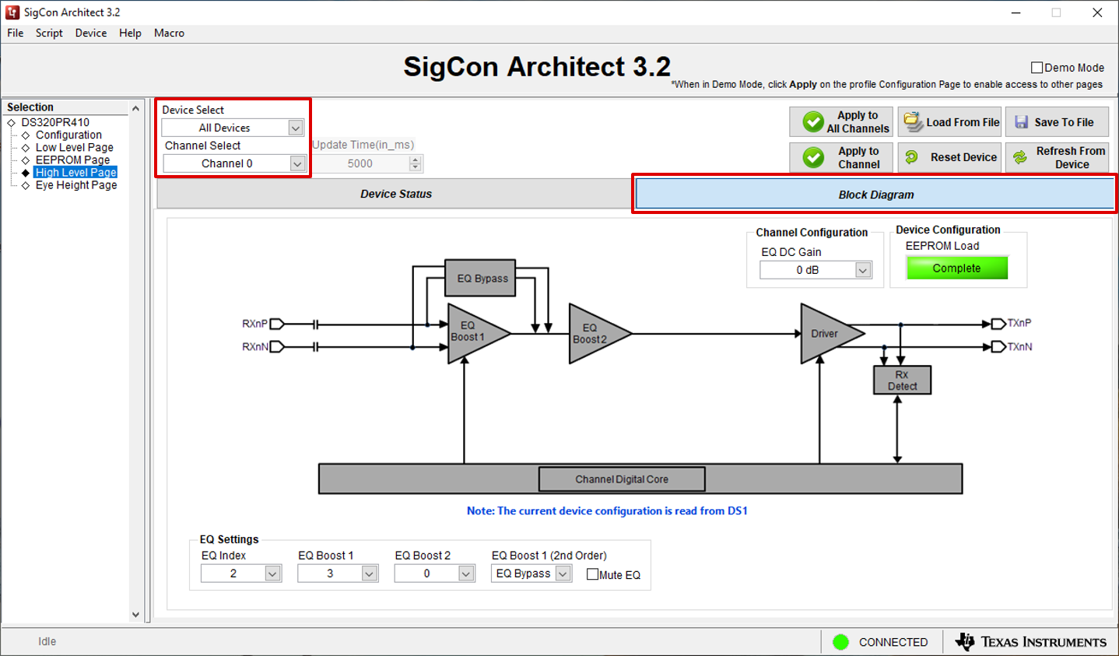Select Configuration in the Selection tree
This screenshot has height=656, width=1119.
(x=68, y=135)
